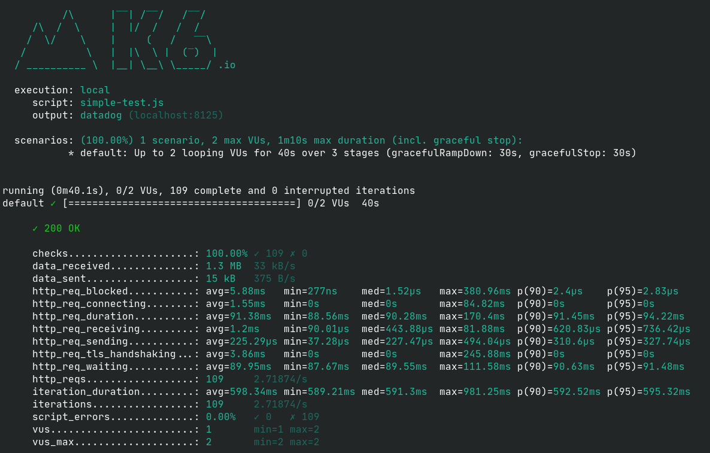Viewport: 710px width, 453px height.
Task: Click the green checkmark beside 200 OK
Action: point(35,229)
